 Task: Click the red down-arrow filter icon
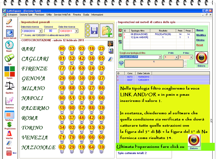coord(120,35)
